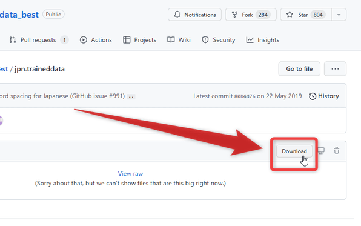Go to the Security tab
Image resolution: width=361 pixels, height=226 pixels.
[218, 40]
